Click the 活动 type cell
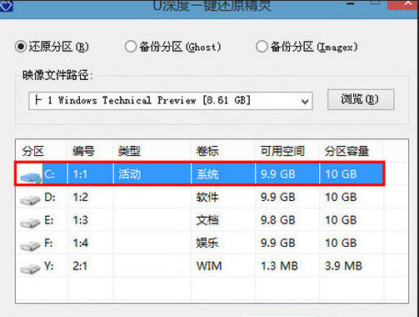The height and width of the screenshot is (317, 419). pyautogui.click(x=129, y=174)
